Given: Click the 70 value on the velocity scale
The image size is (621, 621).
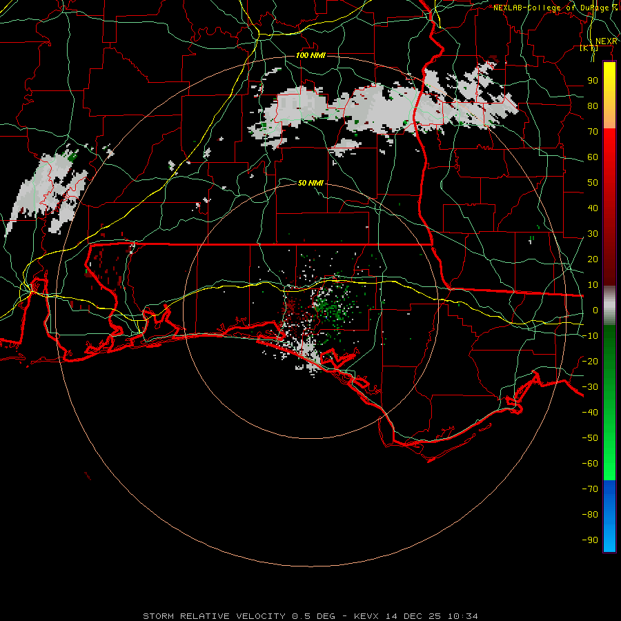Looking at the screenshot, I should 593,132.
